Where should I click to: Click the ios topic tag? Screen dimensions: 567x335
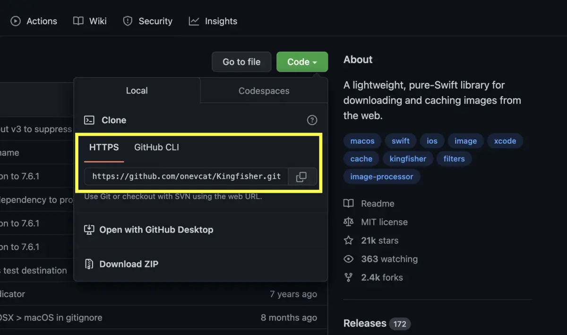(x=432, y=141)
